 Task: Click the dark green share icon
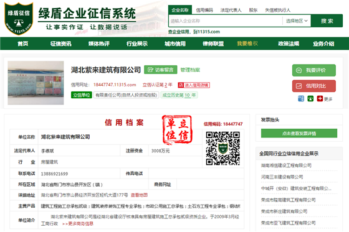tap(310, 99)
